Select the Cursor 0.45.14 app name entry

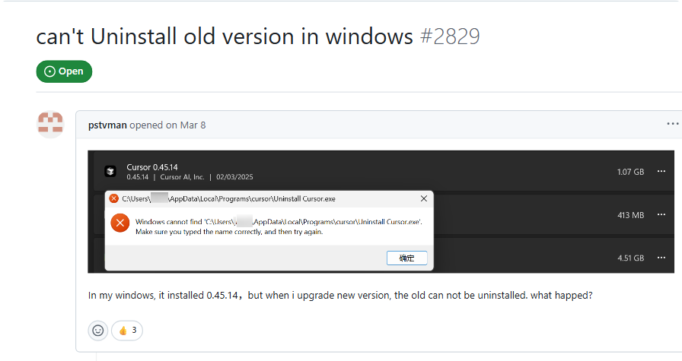152,167
